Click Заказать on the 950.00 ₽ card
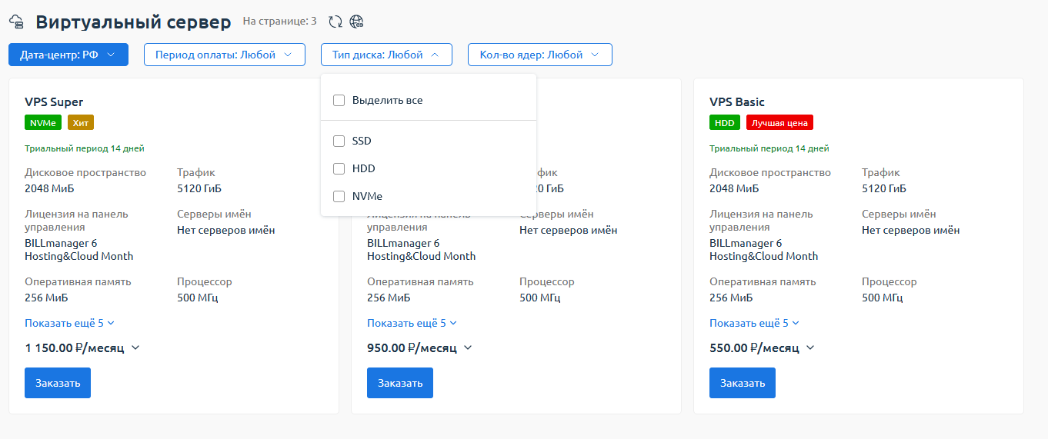The image size is (1048, 439). (x=400, y=383)
